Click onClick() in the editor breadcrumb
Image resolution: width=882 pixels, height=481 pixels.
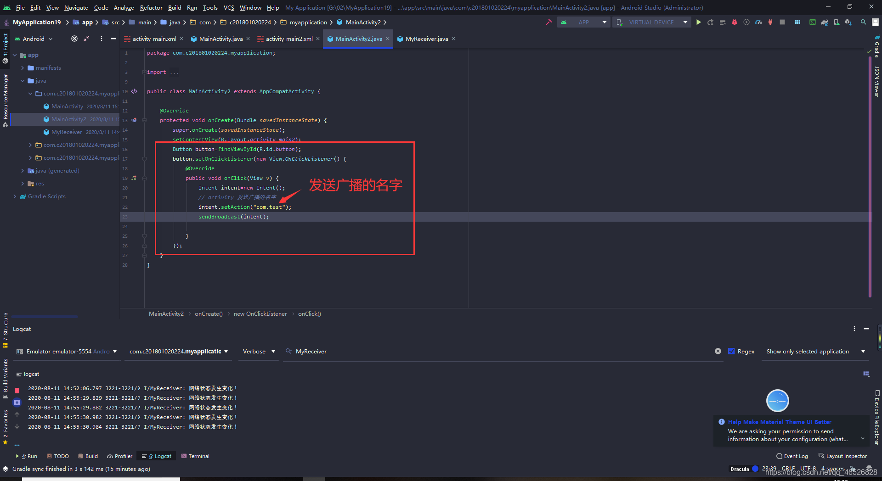pyautogui.click(x=310, y=314)
